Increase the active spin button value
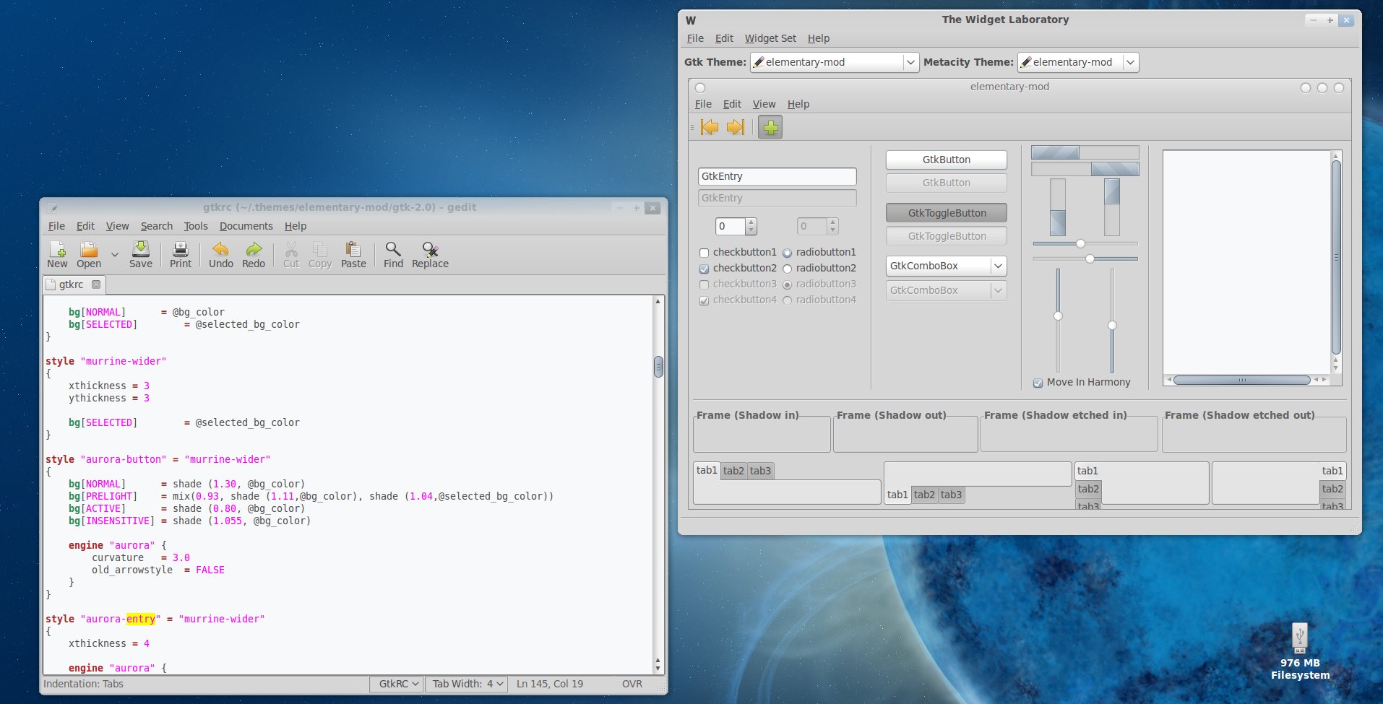This screenshot has height=704, width=1383. tap(751, 222)
